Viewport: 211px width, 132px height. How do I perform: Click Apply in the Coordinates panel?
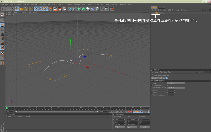pyautogui.click(x=145, y=127)
